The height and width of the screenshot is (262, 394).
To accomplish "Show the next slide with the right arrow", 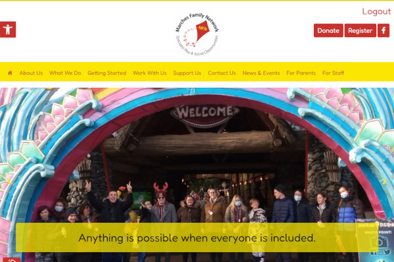I will point(384,181).
